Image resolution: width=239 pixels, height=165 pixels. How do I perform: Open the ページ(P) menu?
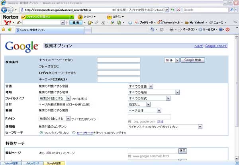point(188,29)
